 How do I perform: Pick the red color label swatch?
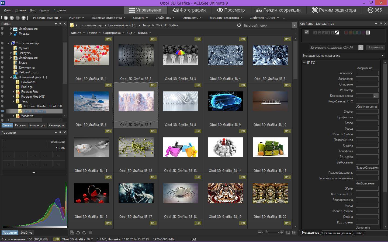[346, 33]
